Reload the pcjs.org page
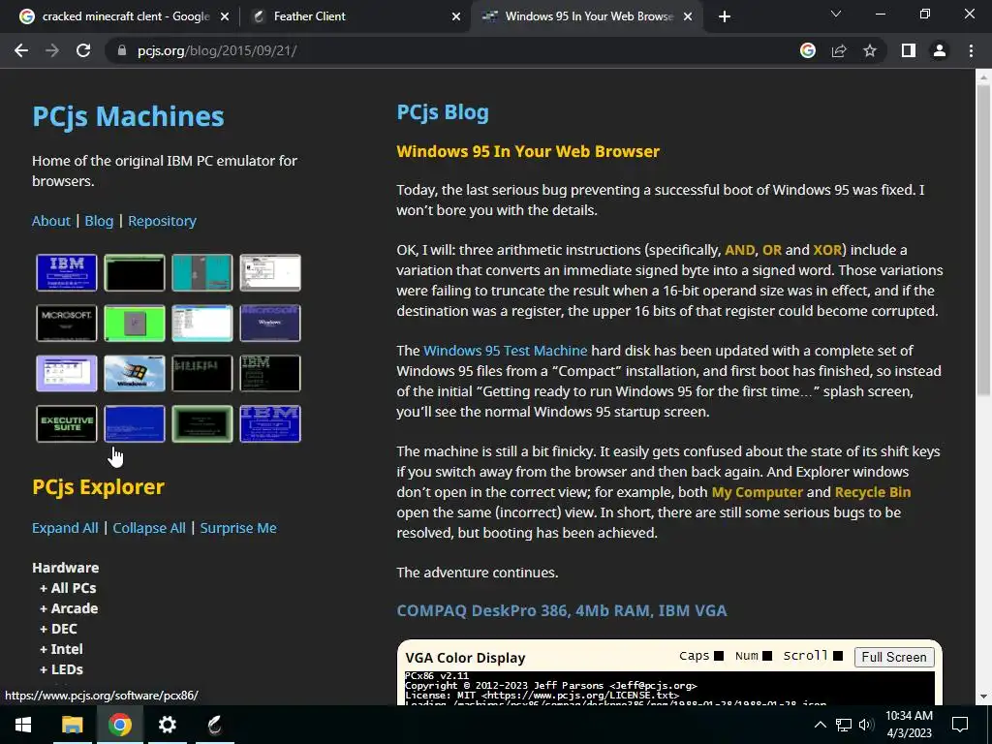The width and height of the screenshot is (992, 744). coord(83,50)
